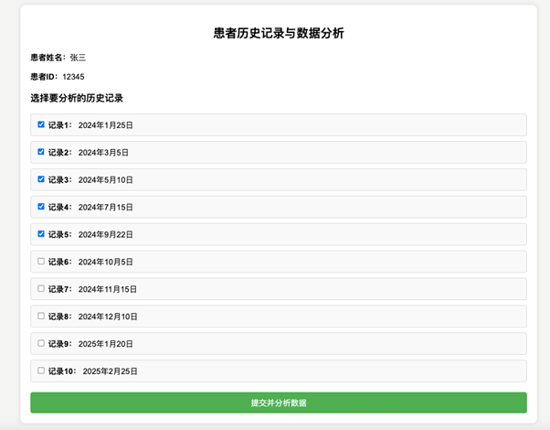Click the date 2024年12月10日
The height and width of the screenshot is (430, 550).
[x=108, y=317]
